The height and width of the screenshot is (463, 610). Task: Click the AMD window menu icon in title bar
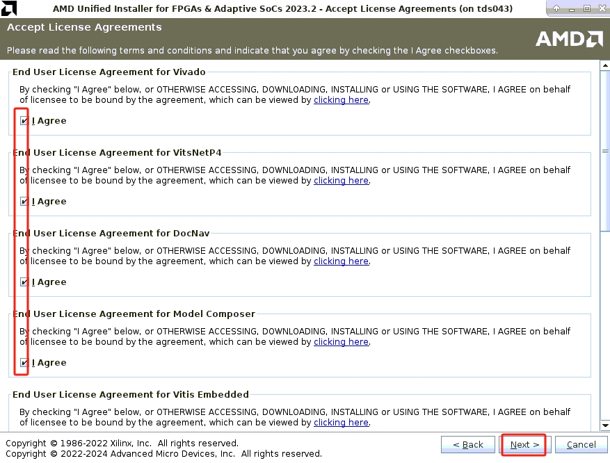click(8, 8)
